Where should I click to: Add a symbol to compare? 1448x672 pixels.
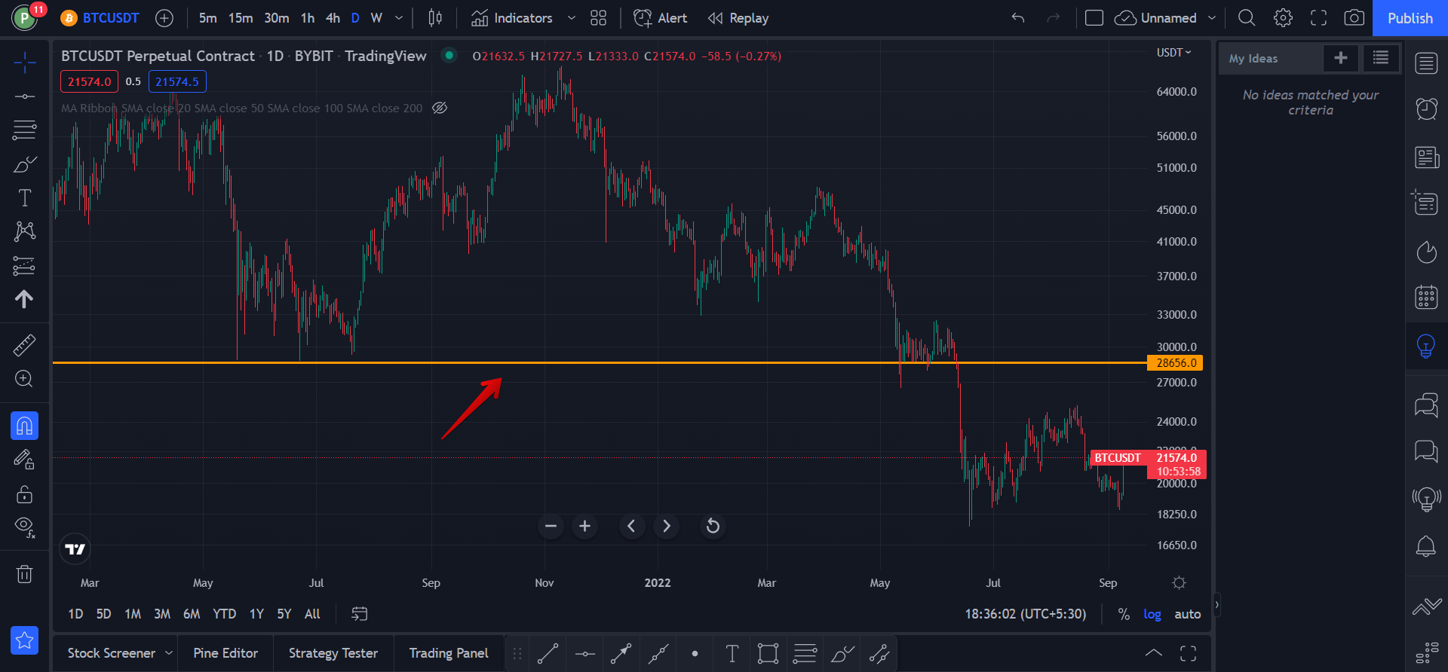[x=164, y=18]
